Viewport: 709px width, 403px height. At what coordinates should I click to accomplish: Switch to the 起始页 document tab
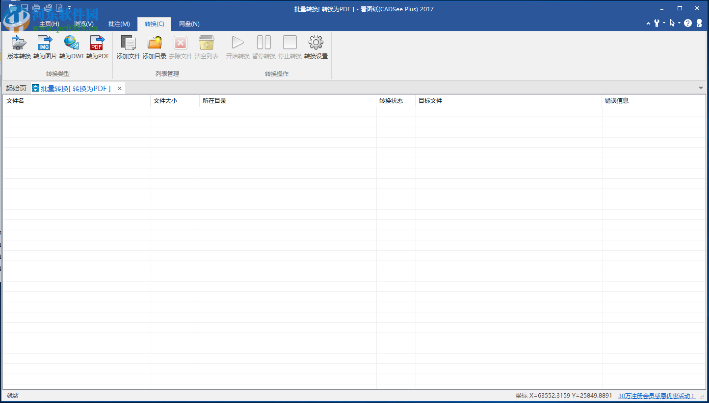[16, 88]
